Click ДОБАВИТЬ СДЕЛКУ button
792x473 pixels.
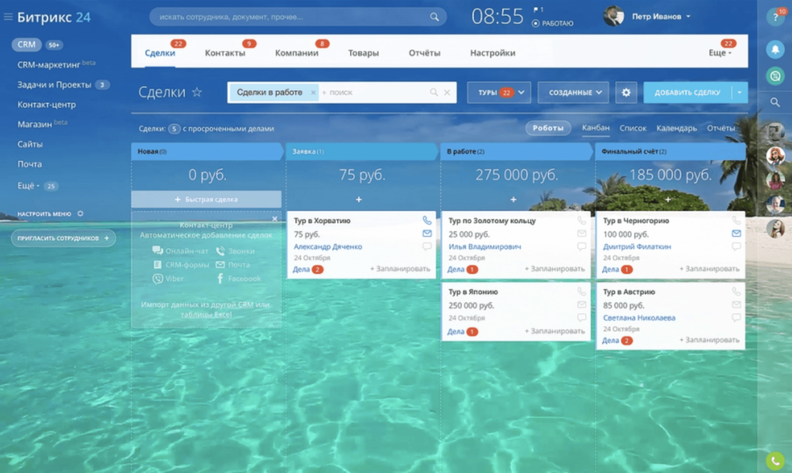pos(688,92)
